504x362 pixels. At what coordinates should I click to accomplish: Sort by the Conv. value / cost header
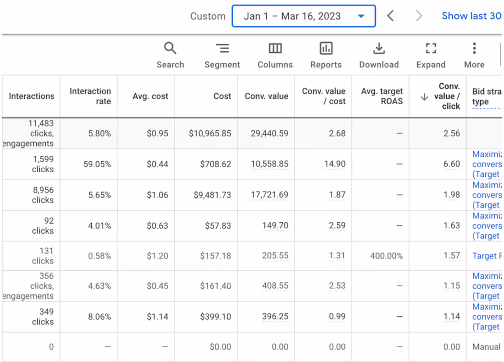[x=323, y=96]
